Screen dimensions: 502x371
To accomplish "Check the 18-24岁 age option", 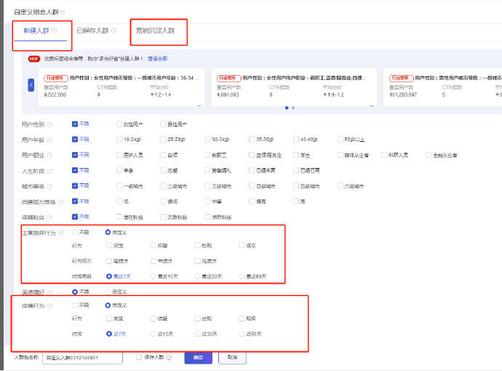I will 119,139.
